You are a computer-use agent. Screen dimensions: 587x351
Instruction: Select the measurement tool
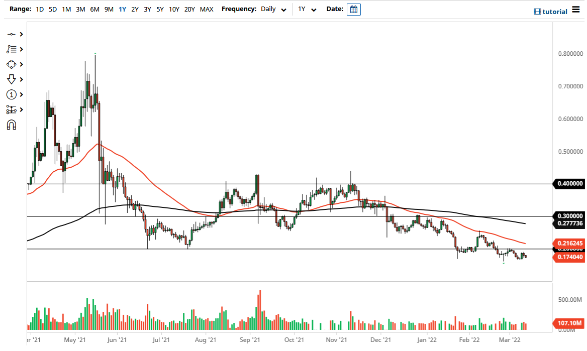(x=13, y=109)
